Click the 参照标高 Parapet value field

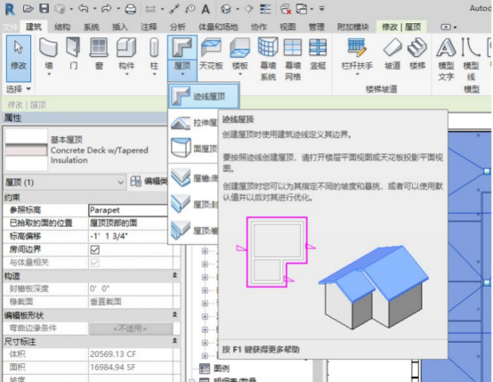[x=128, y=210]
